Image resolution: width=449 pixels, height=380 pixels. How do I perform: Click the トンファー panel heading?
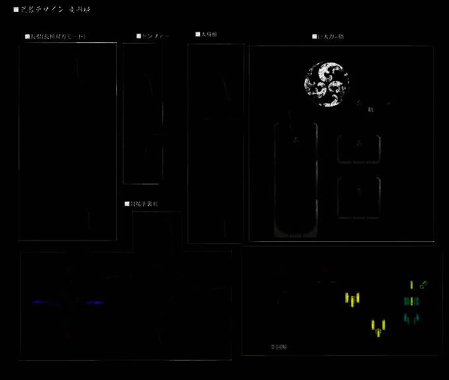coord(155,36)
